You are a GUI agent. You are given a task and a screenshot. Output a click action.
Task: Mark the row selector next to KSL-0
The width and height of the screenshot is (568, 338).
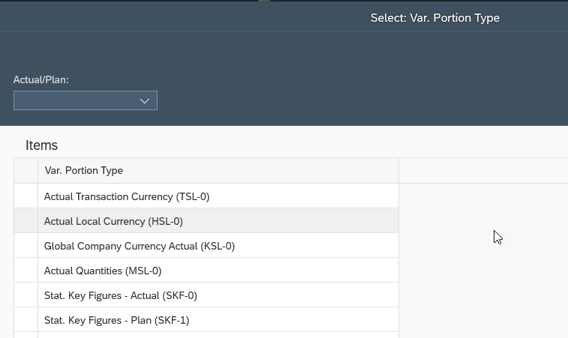[x=26, y=246]
